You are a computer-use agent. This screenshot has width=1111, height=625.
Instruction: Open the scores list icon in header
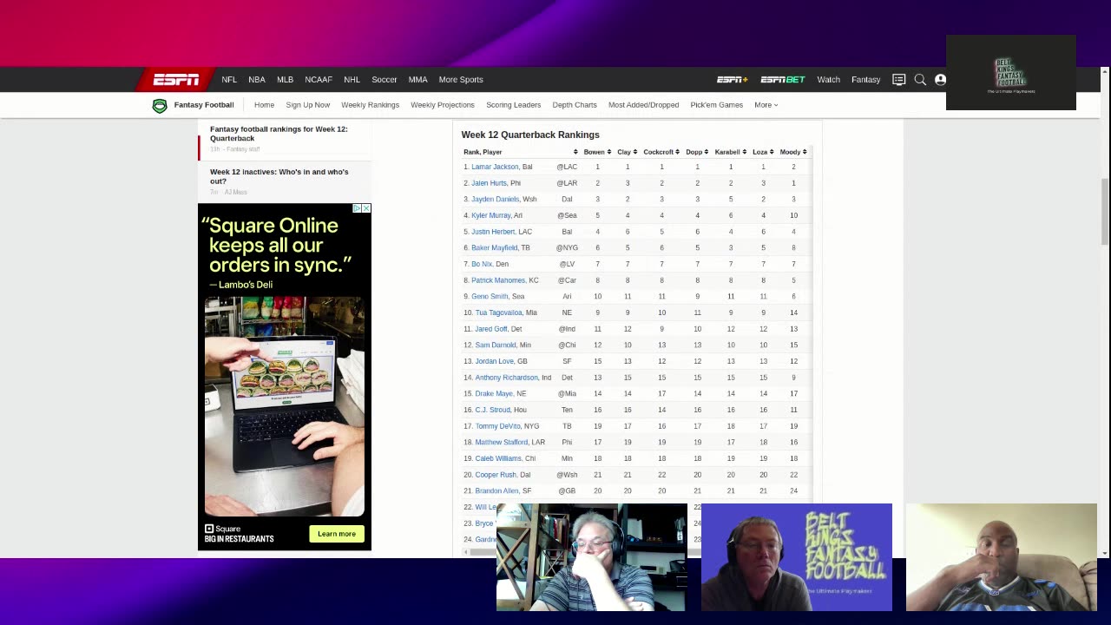tap(898, 80)
